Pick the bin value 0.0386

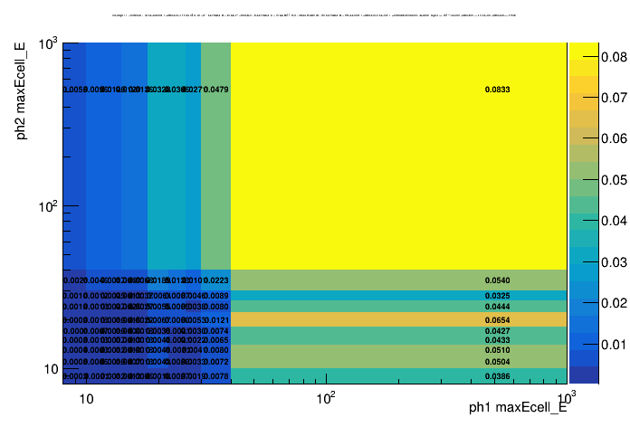[497, 375]
